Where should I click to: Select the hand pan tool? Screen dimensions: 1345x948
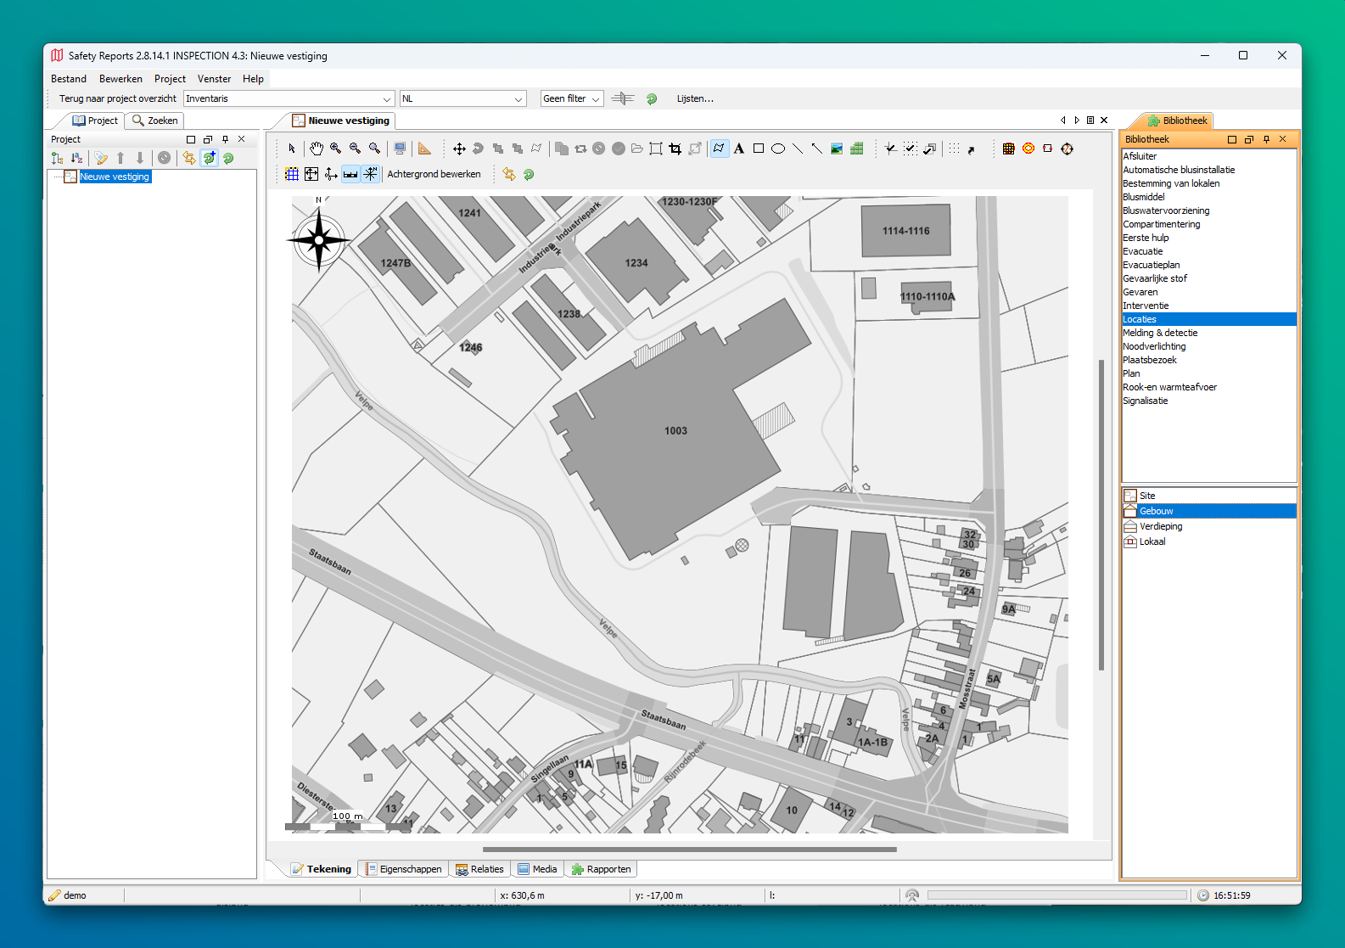[x=316, y=149]
